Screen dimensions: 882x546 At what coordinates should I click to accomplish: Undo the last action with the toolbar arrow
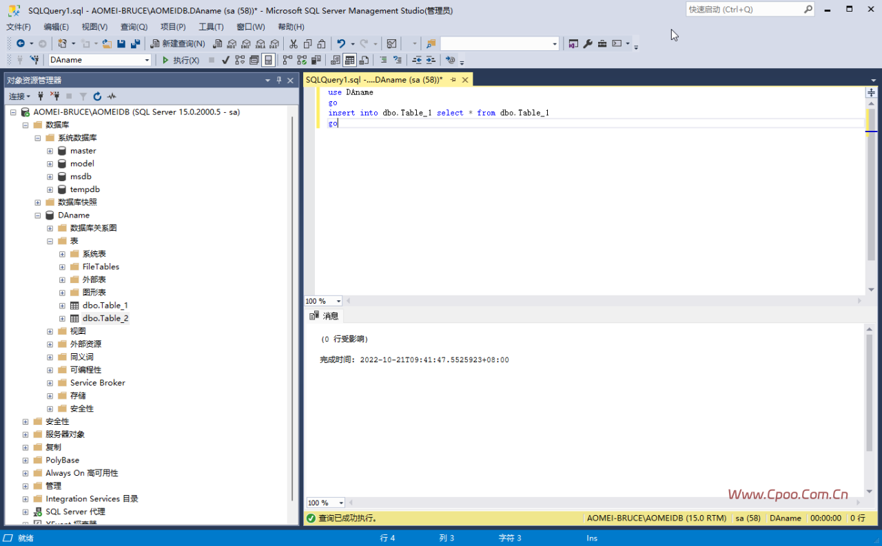340,43
